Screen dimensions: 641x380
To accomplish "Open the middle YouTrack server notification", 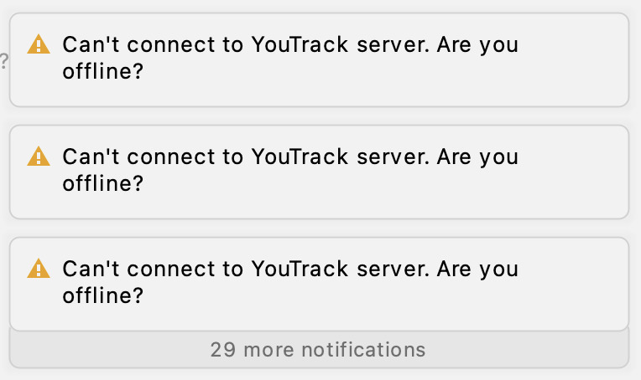I will (x=319, y=172).
